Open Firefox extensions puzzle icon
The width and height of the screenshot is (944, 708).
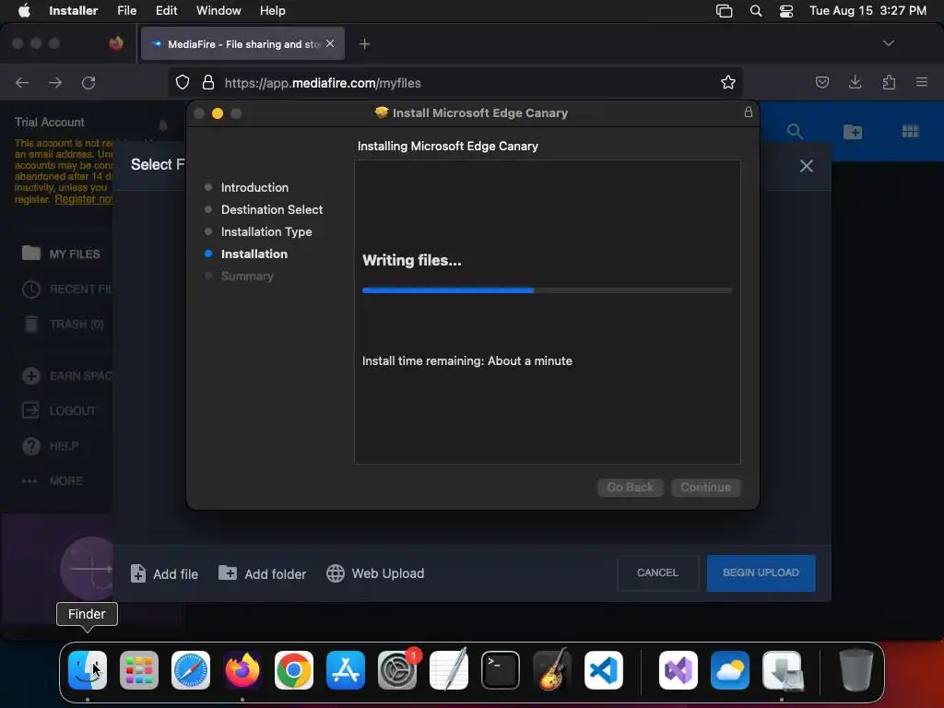click(x=889, y=82)
